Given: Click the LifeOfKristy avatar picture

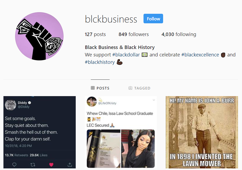Looking at the screenshot, I should [x=92, y=102].
